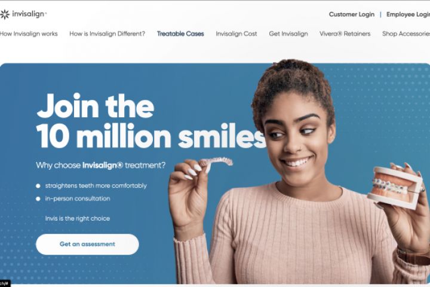Open Vivera Retainers nav link

(x=345, y=33)
